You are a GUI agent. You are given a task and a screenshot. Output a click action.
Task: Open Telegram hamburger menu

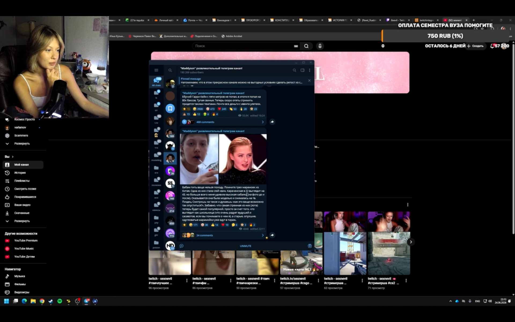156,70
